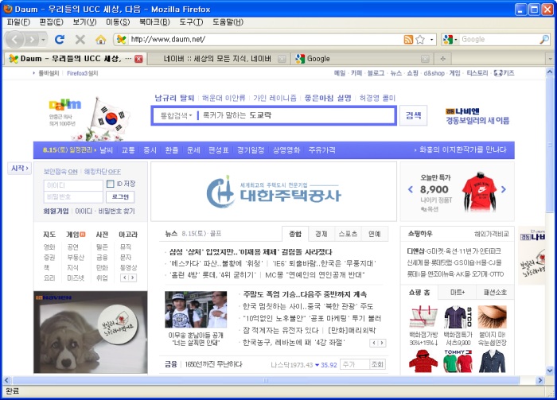
Task: Click the Navien puppy ad image
Action: [x=90, y=332]
